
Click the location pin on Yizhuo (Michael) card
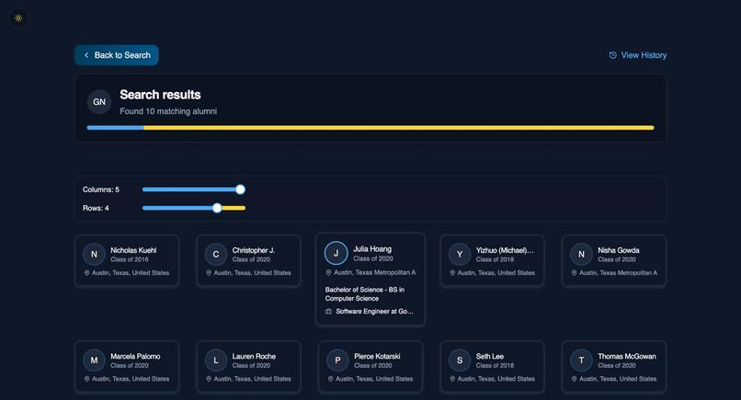pos(452,273)
